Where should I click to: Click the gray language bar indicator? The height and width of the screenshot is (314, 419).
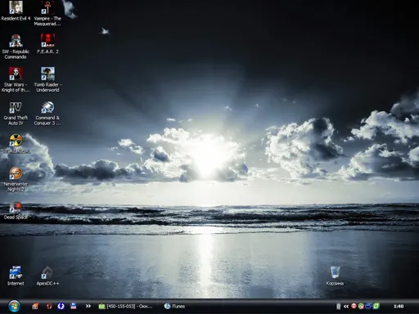pyautogui.click(x=338, y=307)
